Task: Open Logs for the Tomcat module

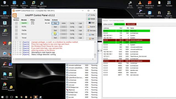Action: pyautogui.click(x=80, y=38)
